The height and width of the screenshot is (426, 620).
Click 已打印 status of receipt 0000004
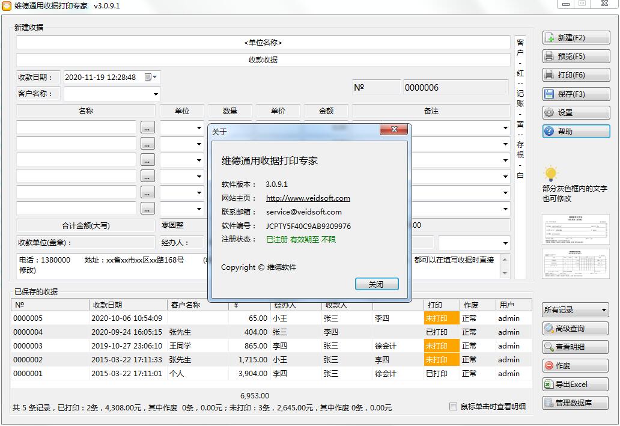[442, 332]
